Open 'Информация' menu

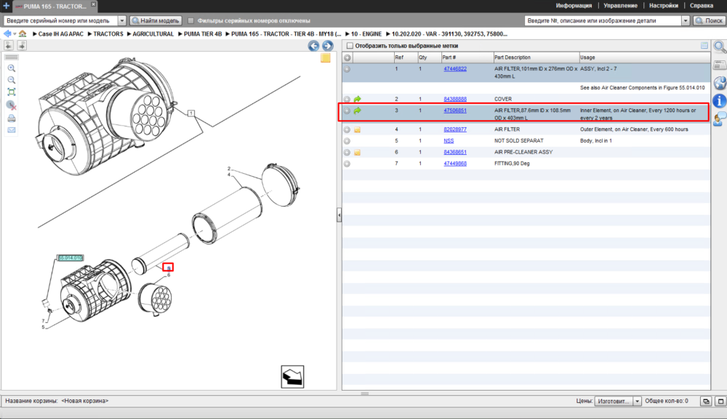point(574,6)
